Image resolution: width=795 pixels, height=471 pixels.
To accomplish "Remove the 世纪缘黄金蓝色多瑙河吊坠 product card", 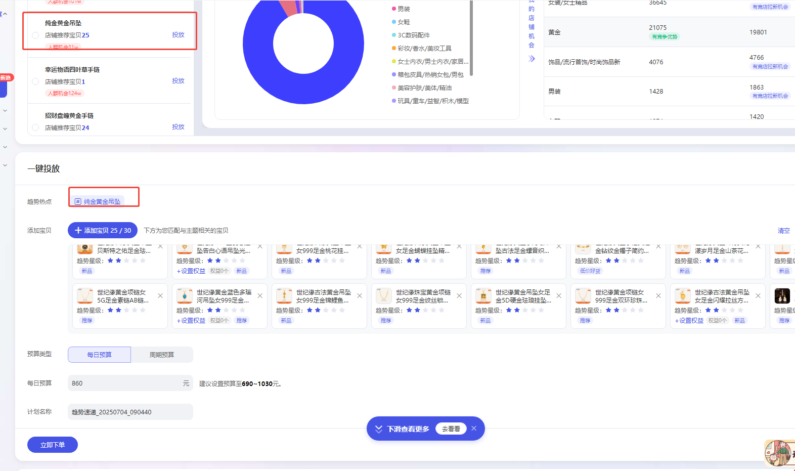I will 260,296.
